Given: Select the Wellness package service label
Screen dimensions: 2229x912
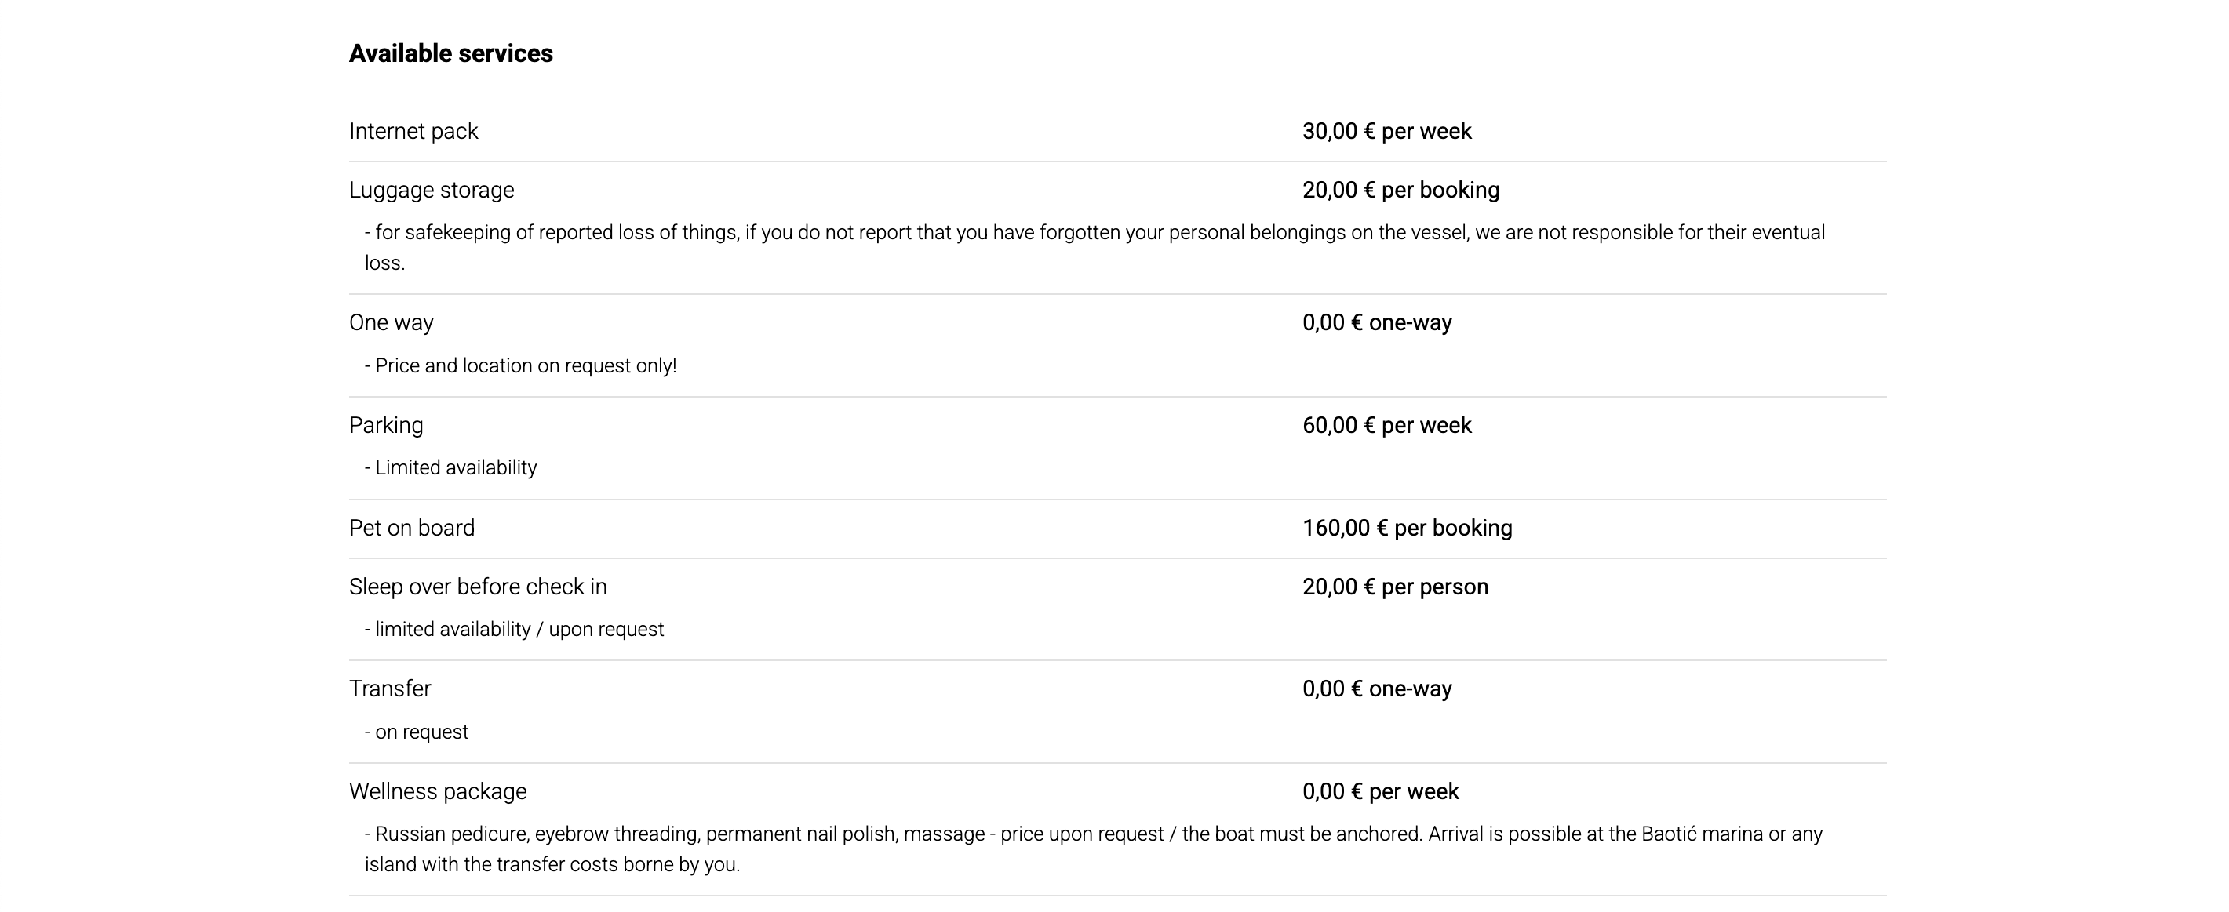Looking at the screenshot, I should point(438,792).
